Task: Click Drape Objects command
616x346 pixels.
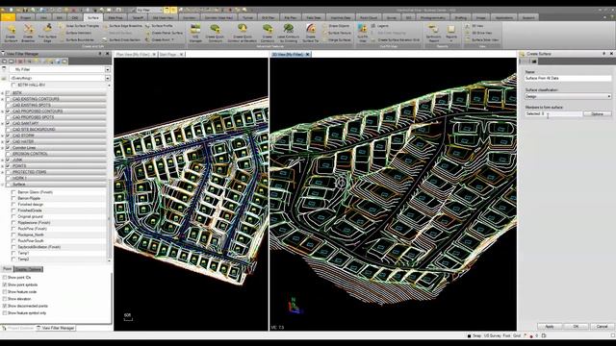Action: coord(336,26)
